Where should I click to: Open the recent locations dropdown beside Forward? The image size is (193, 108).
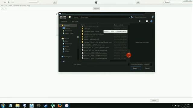(67, 17)
